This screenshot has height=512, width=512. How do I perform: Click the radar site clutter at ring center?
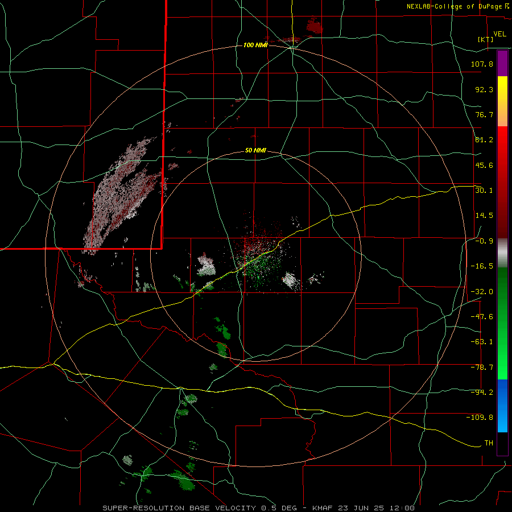[259, 257]
